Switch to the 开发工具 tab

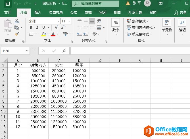135,12
